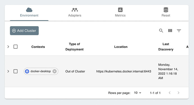
Task: Click the mesh icon above Adapters
Action: click(x=75, y=10)
